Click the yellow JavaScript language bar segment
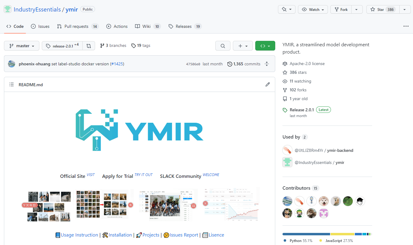This screenshot has width=413, height=245. 342,234
